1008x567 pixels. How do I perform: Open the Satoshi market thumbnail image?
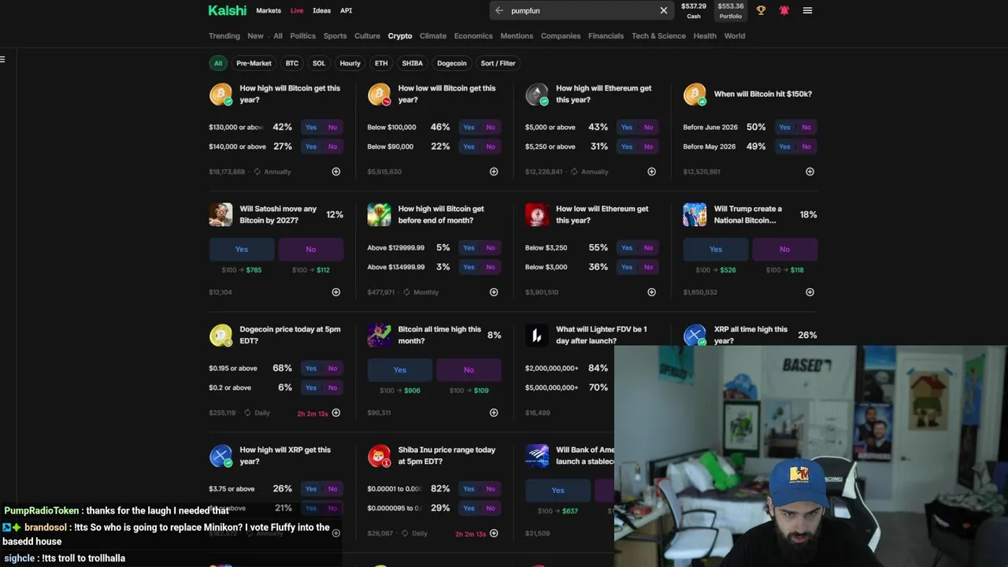[221, 215]
